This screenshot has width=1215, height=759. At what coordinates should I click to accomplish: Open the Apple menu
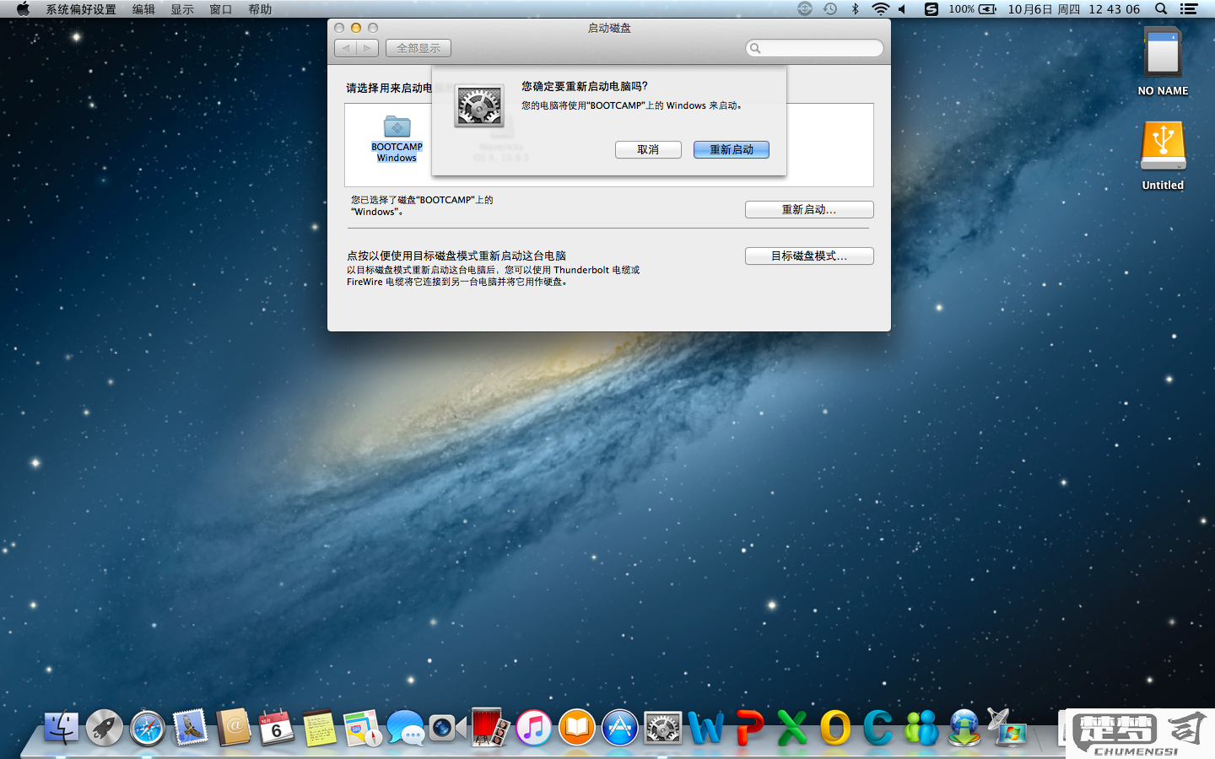(23, 9)
